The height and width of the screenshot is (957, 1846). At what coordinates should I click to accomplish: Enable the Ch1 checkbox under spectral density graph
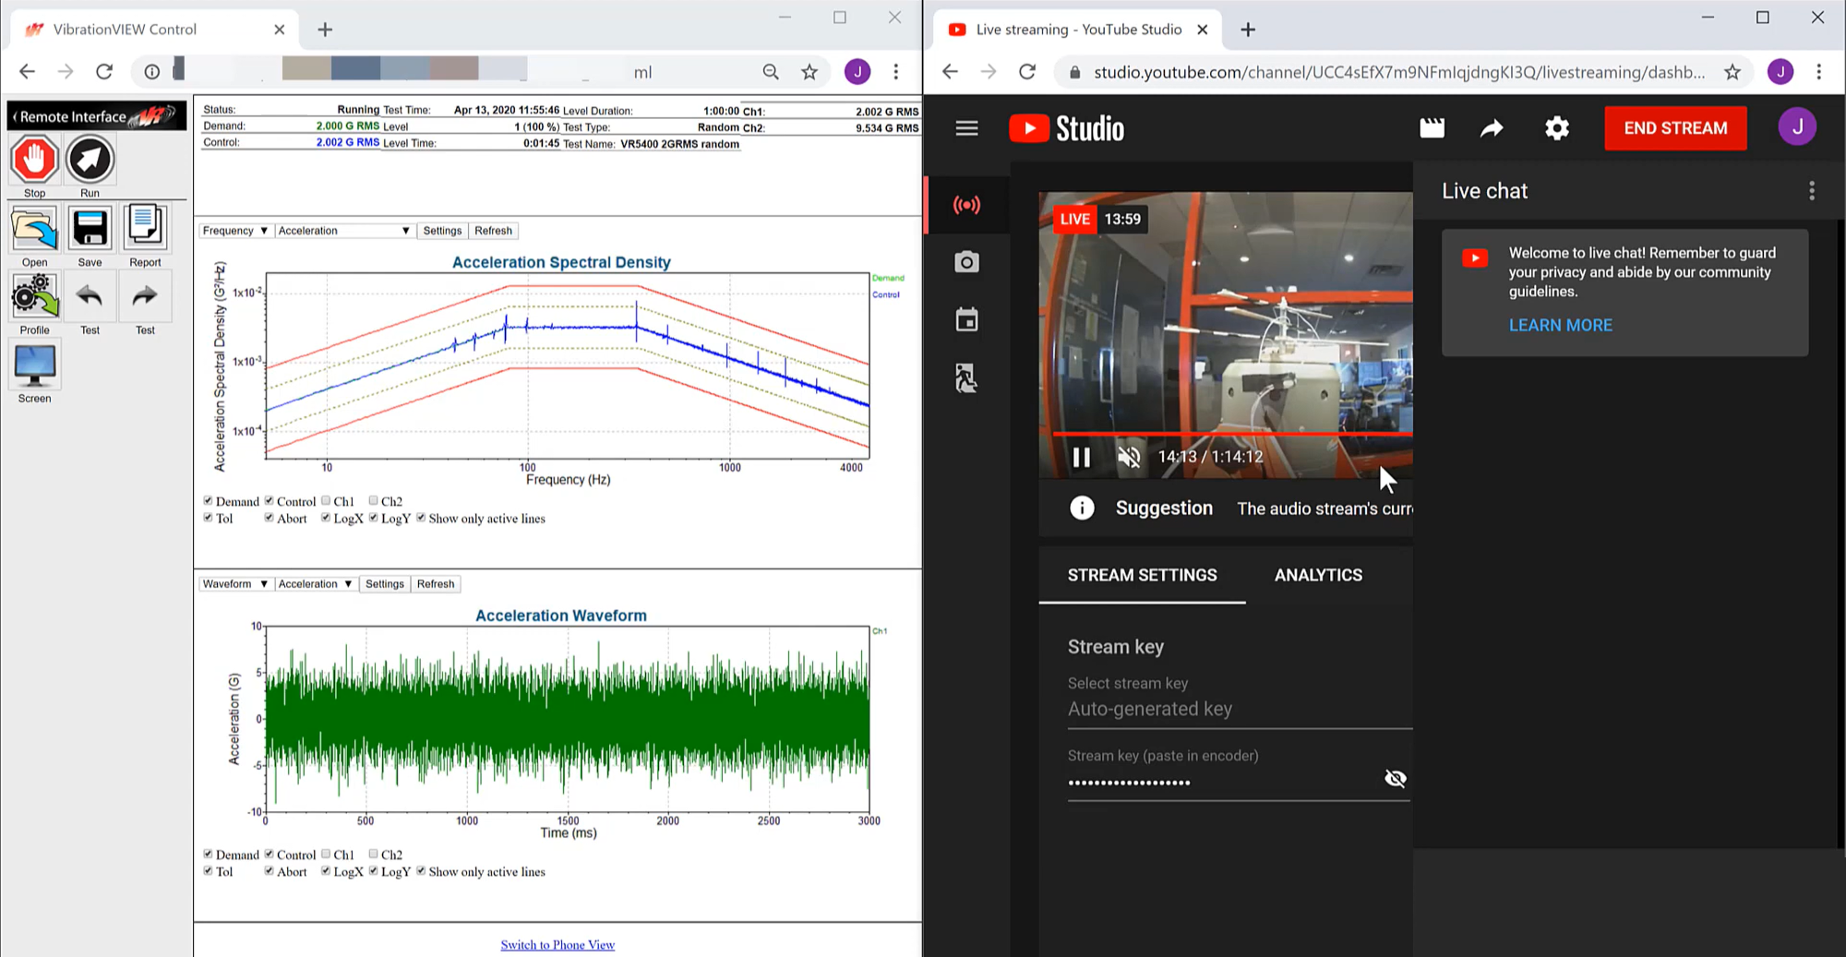click(x=326, y=501)
